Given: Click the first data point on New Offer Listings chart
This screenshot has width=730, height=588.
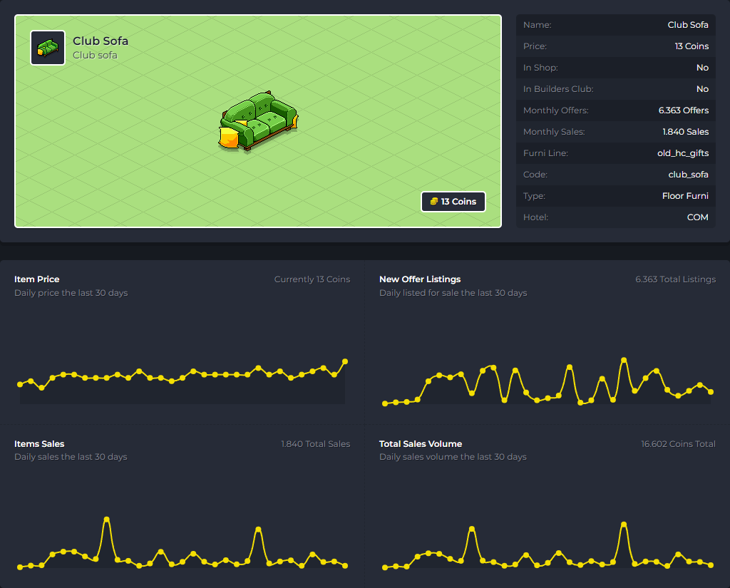Looking at the screenshot, I should [x=385, y=403].
